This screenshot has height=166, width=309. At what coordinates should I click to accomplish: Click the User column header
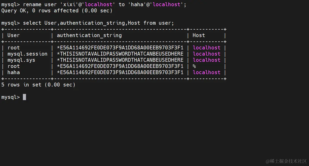[x=13, y=35]
